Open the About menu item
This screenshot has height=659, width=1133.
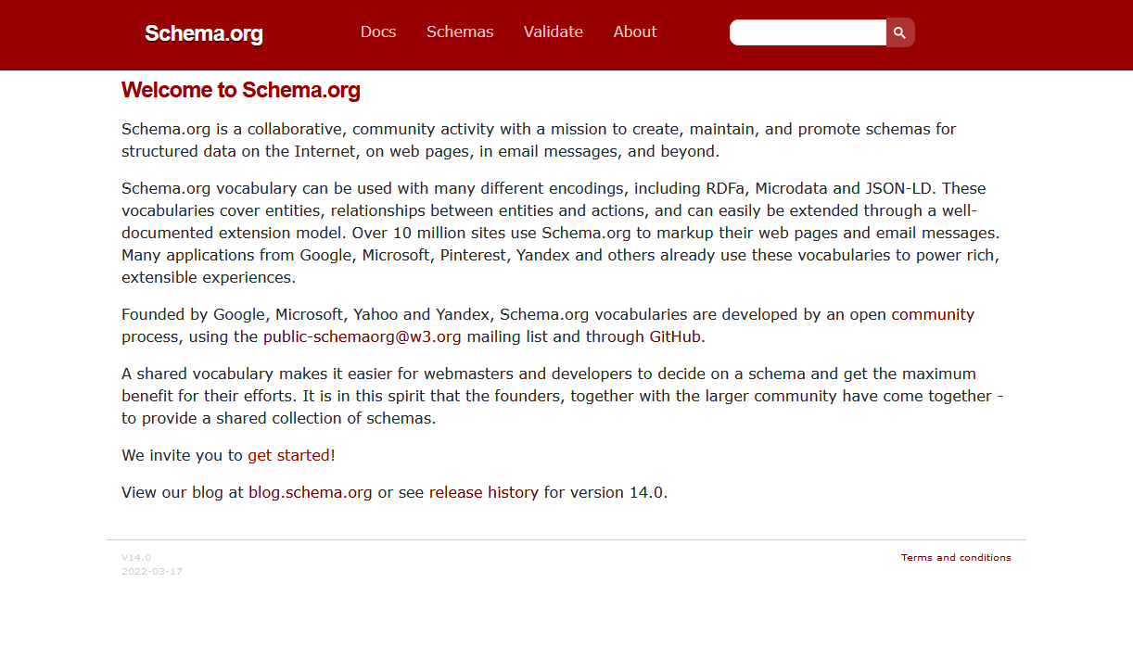coord(635,32)
